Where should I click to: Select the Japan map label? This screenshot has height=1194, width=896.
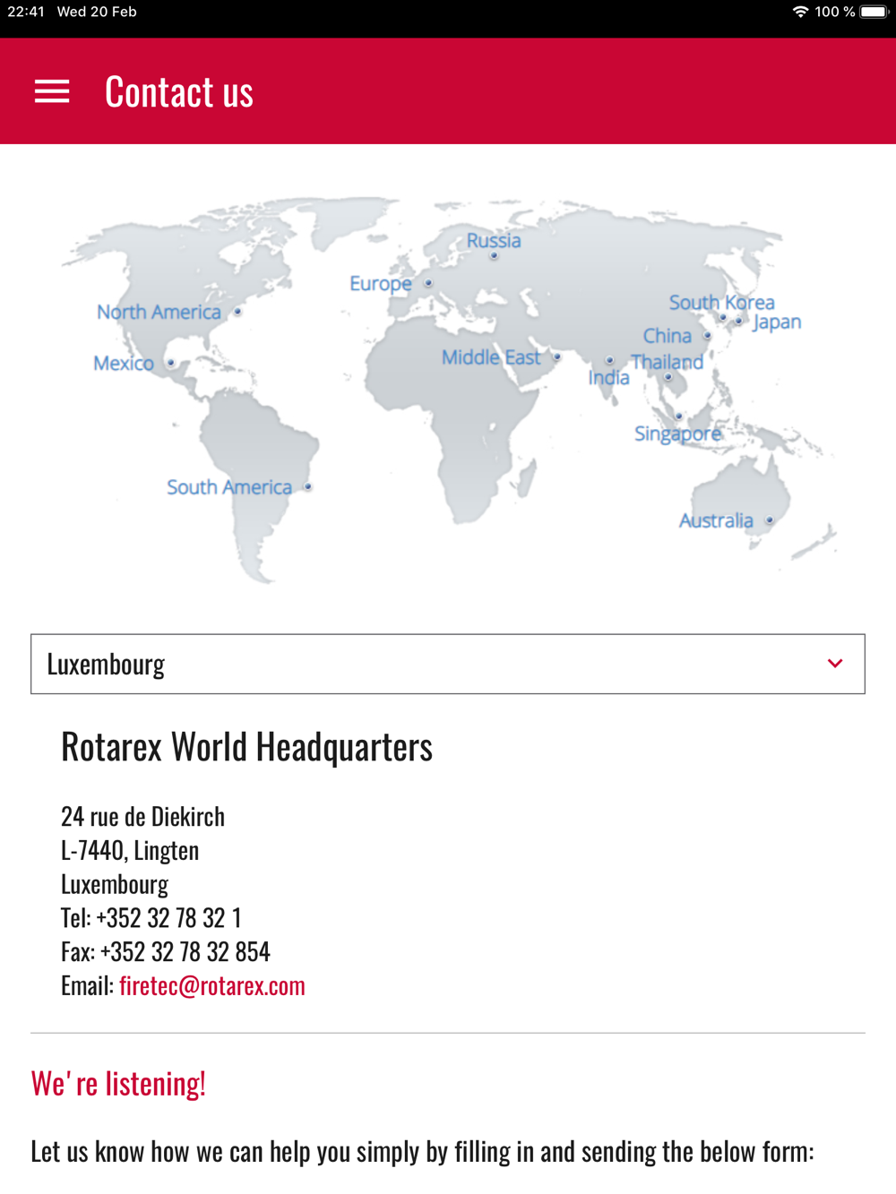(777, 322)
